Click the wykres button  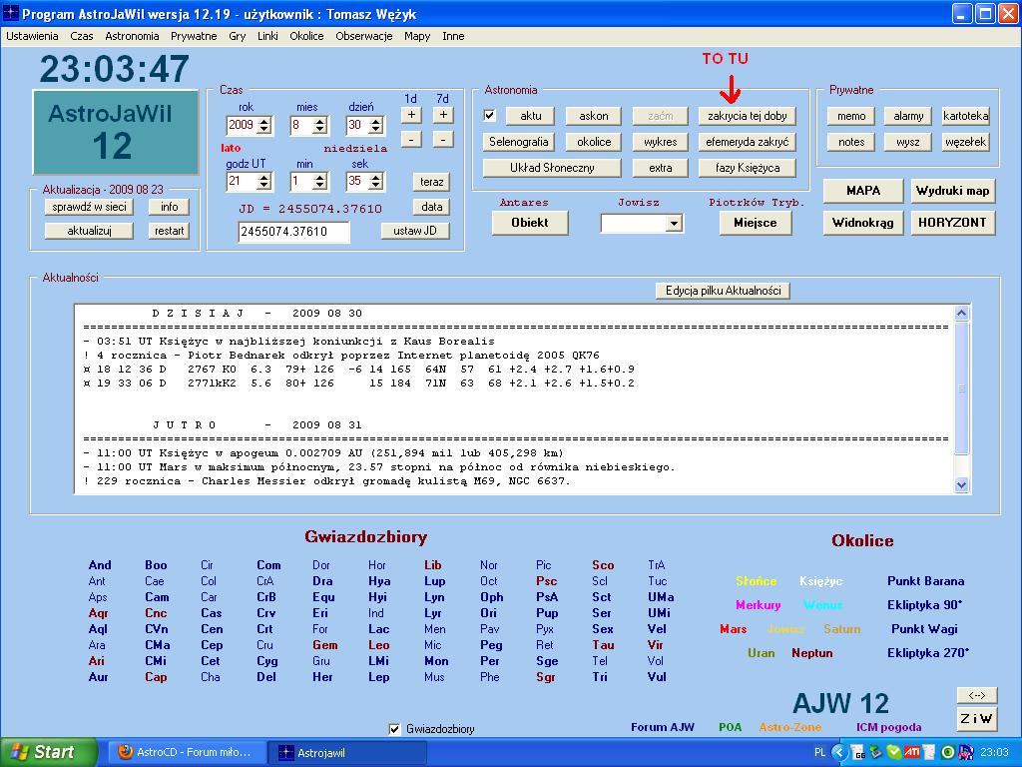661,142
